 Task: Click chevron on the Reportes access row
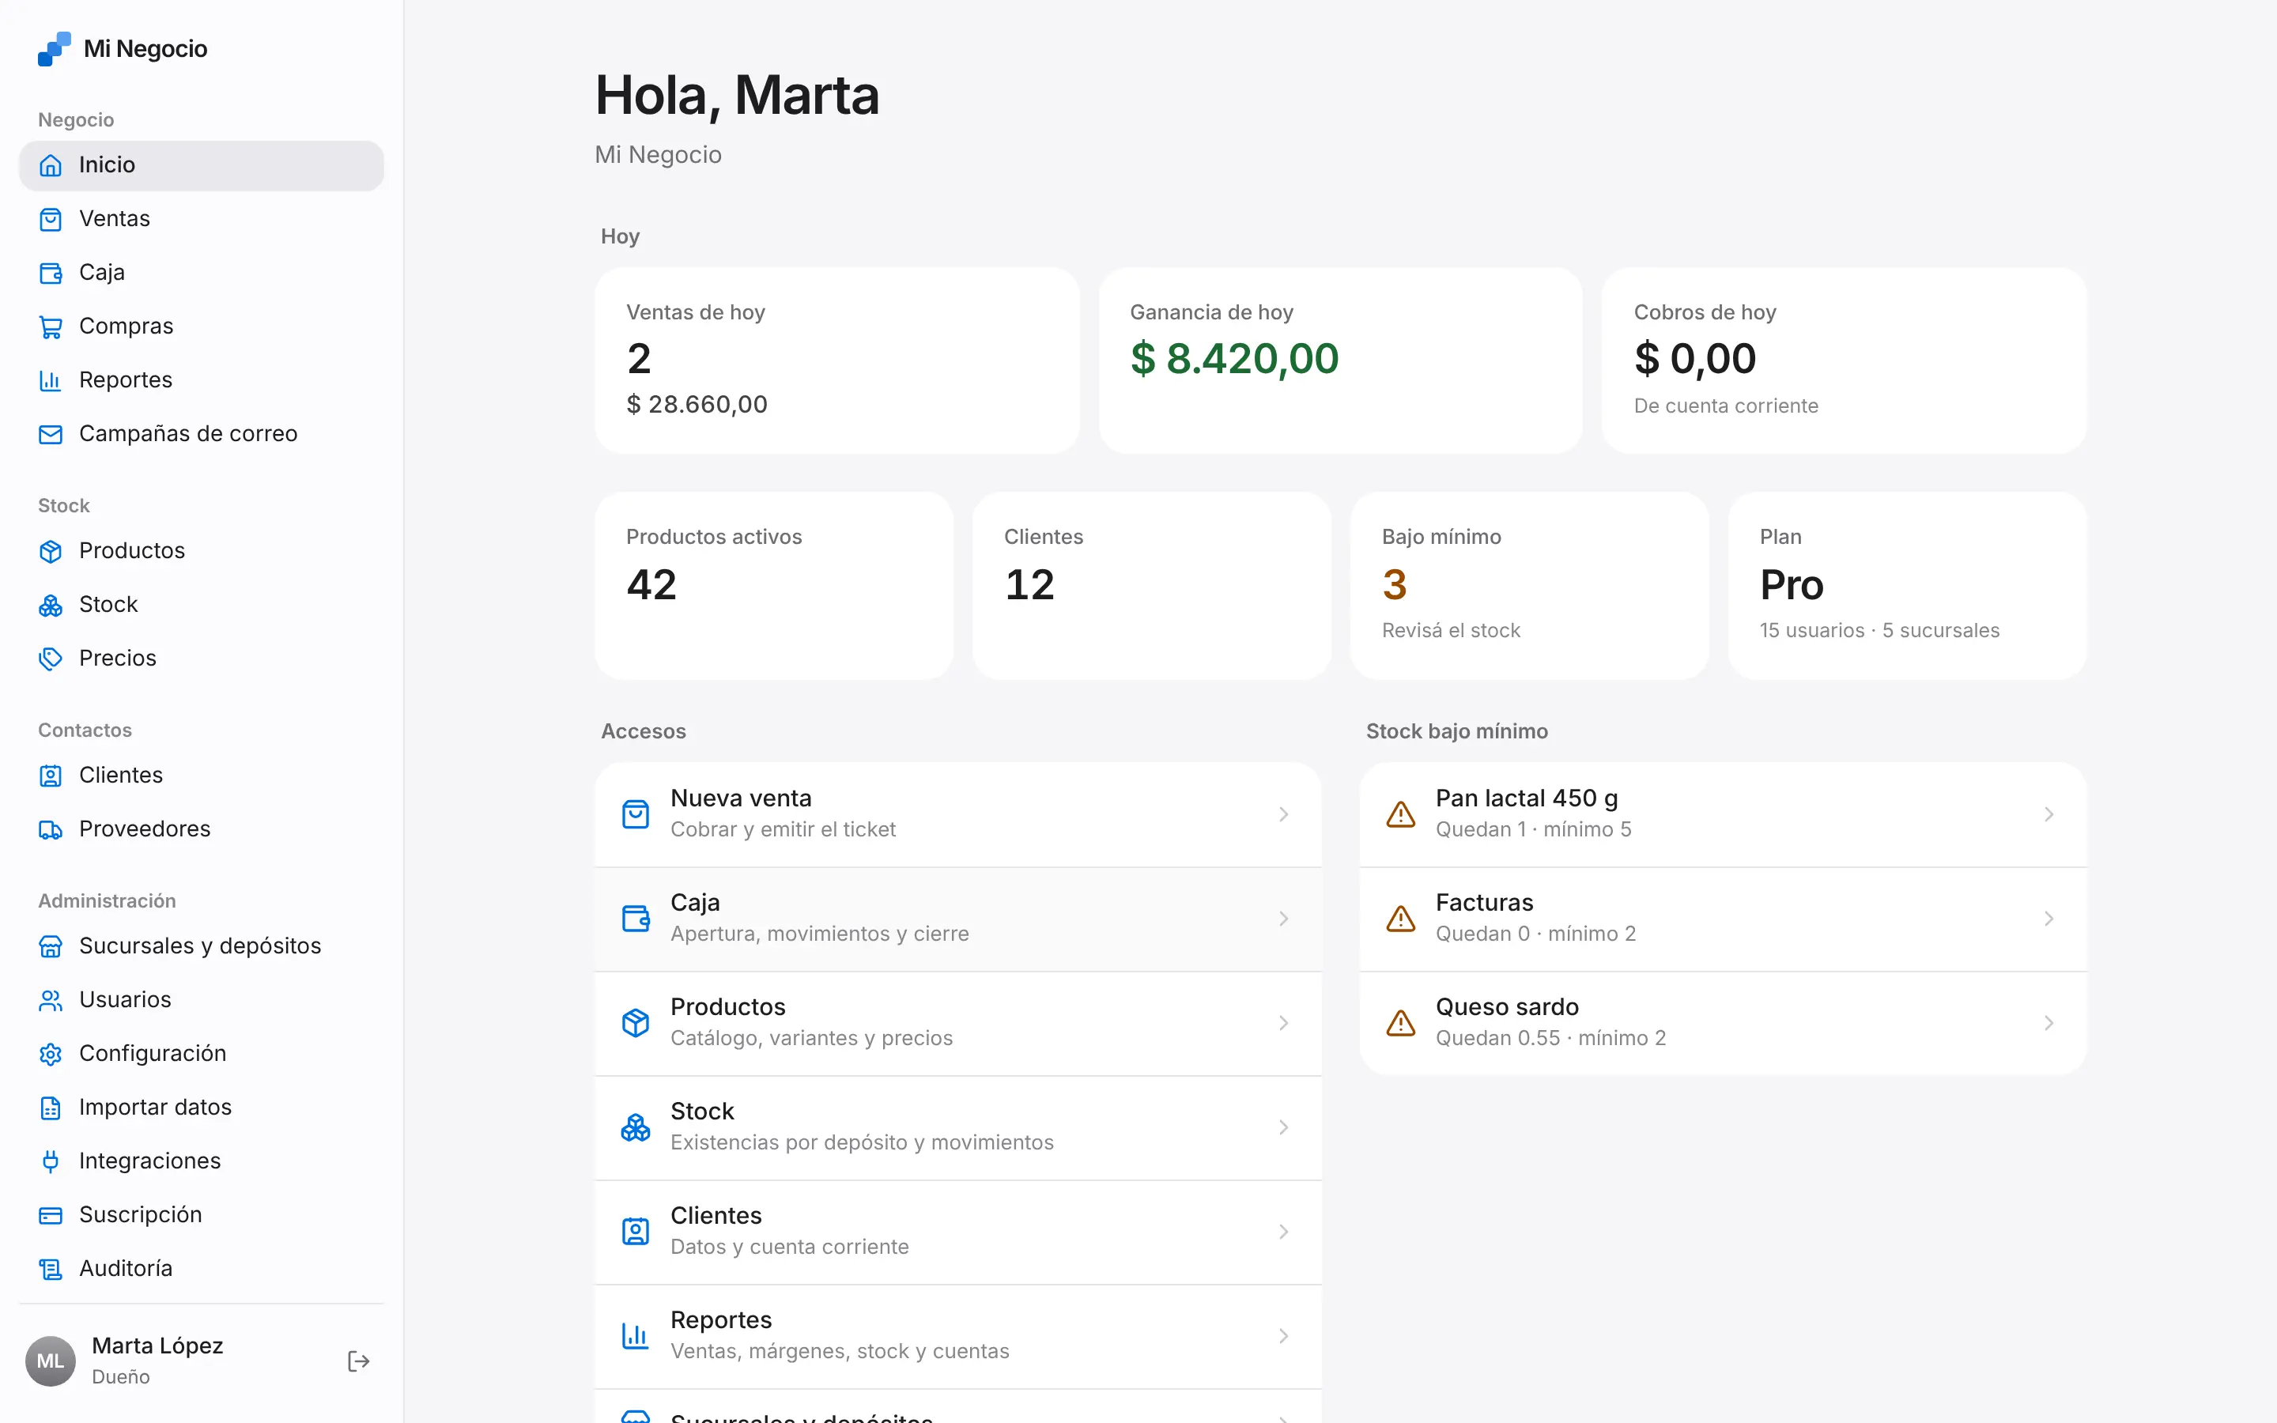[1283, 1336]
